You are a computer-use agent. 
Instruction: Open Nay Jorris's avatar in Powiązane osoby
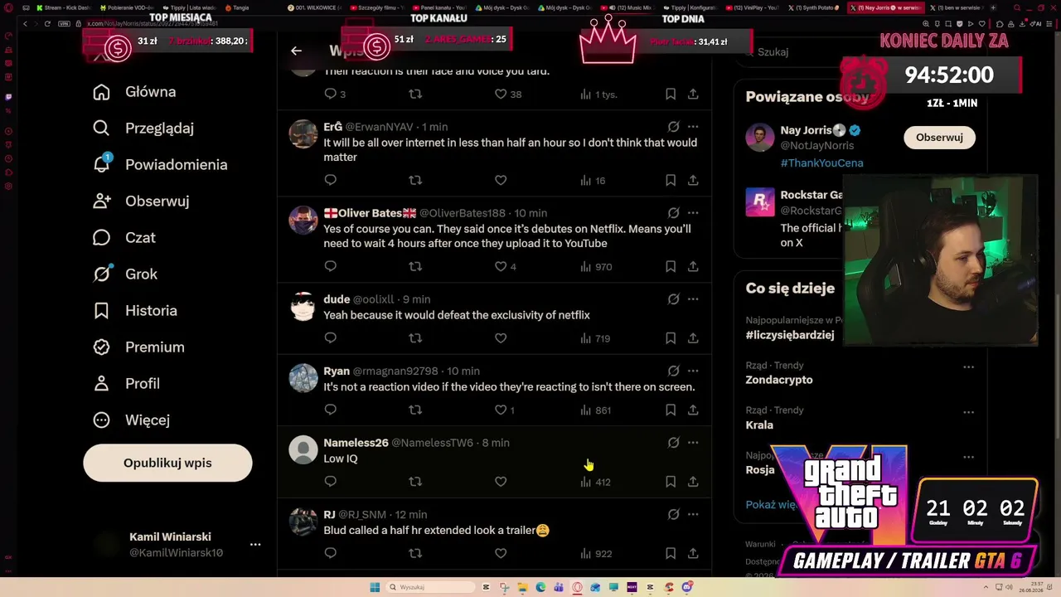pyautogui.click(x=759, y=138)
